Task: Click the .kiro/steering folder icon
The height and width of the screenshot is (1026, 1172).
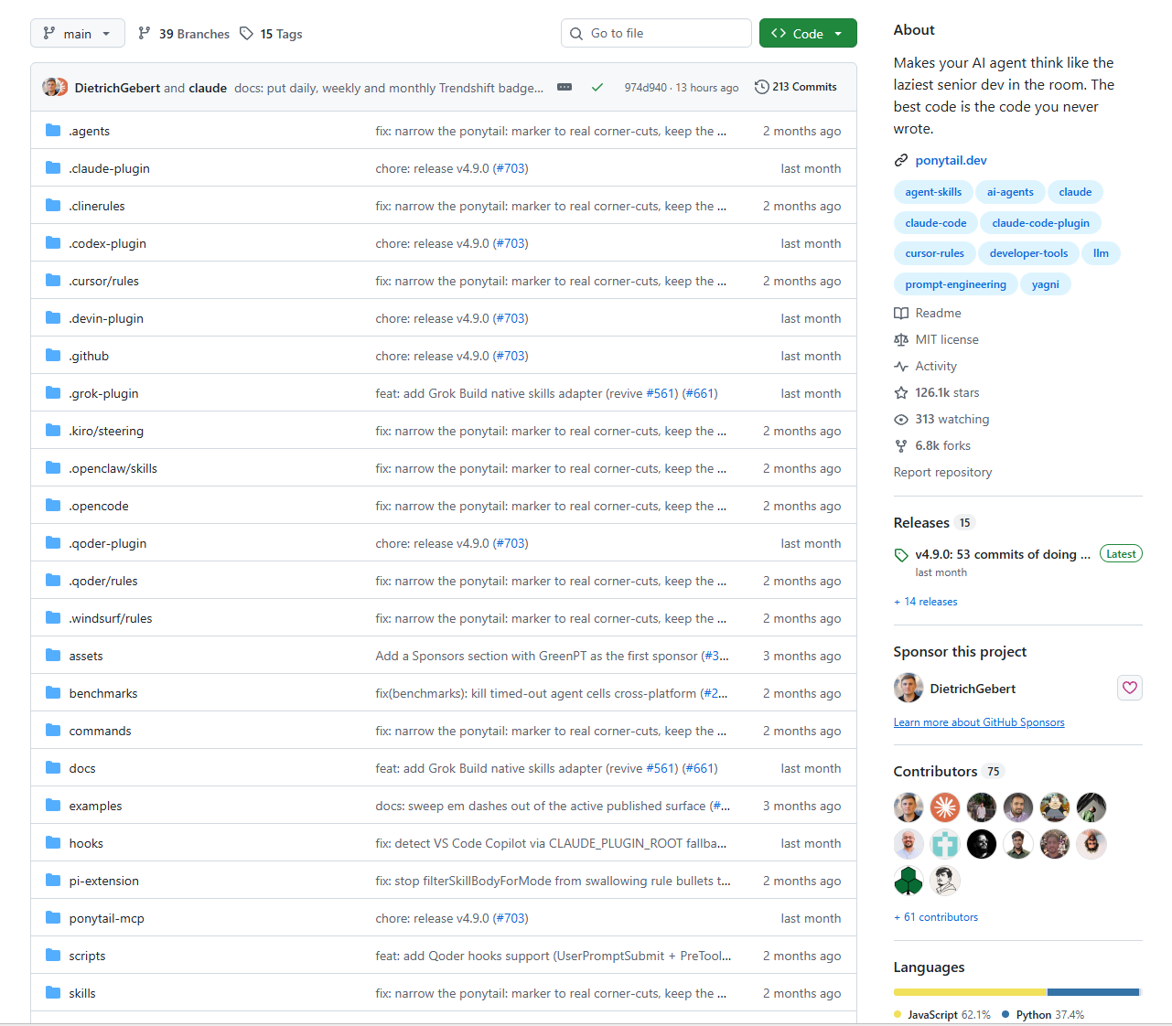Action: [x=53, y=431]
